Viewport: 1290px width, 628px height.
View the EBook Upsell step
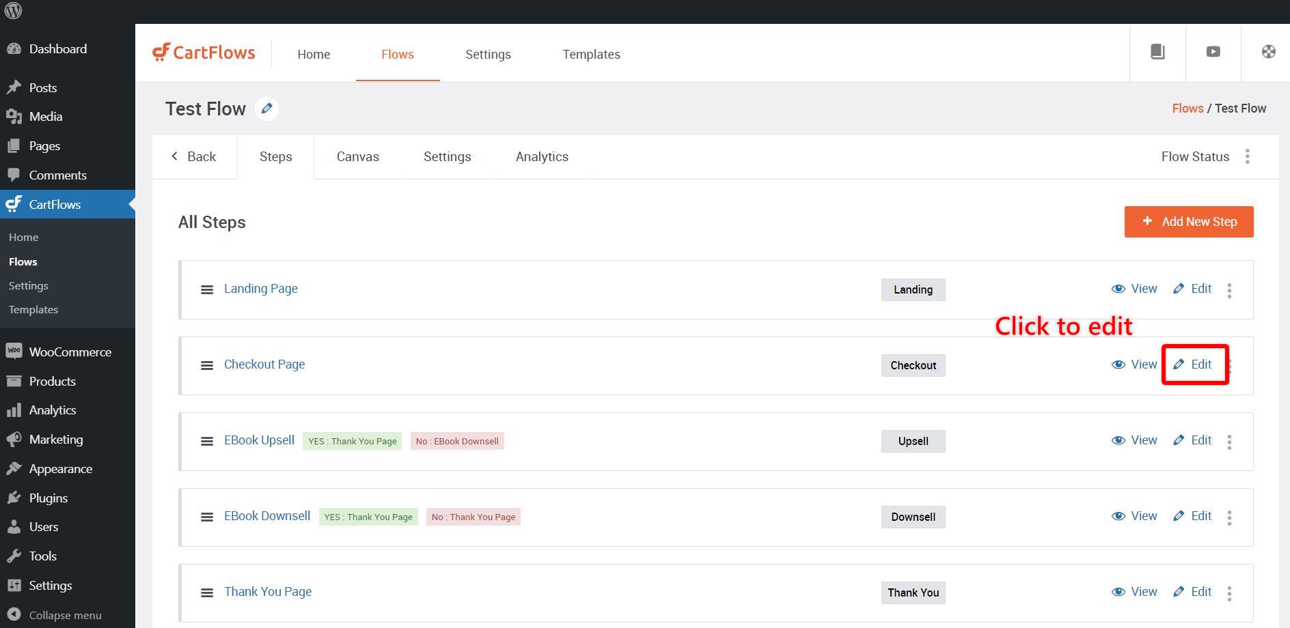point(1134,440)
